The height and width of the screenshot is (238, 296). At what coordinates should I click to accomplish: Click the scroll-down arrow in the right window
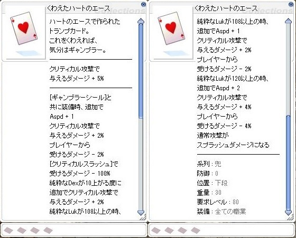coord(288,213)
